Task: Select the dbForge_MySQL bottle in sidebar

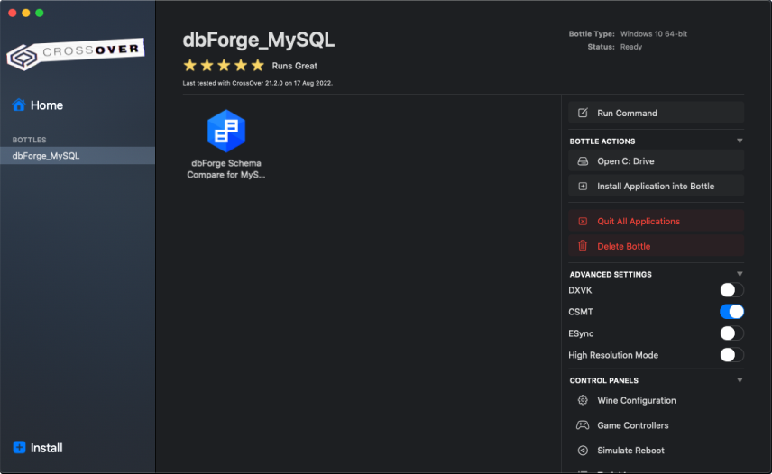Action: (78, 155)
